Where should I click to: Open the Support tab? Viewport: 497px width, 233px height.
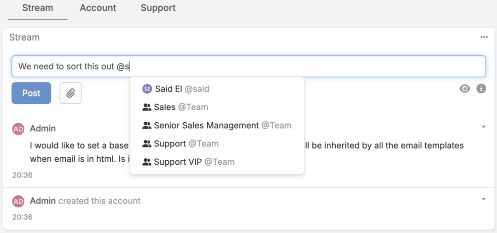158,8
